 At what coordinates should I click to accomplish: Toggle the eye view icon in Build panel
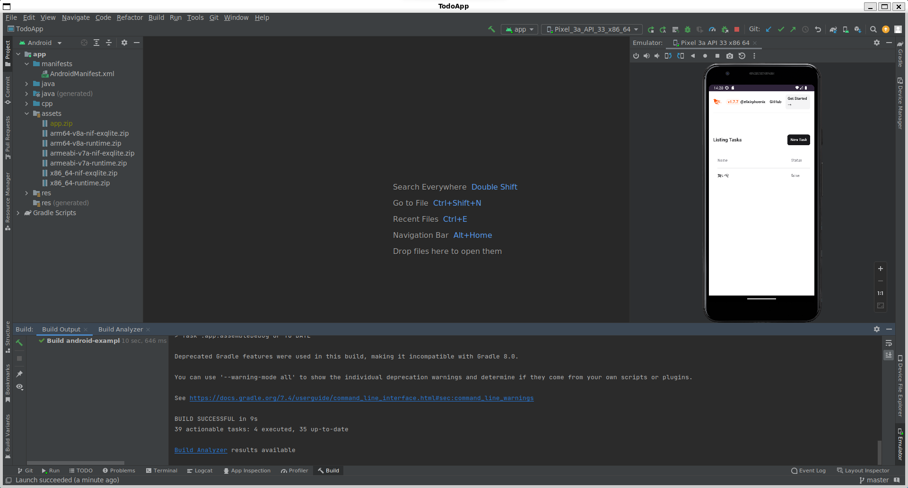point(19,387)
